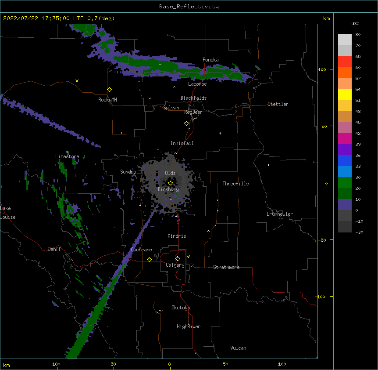Select the light grey 70-80 dBZ legend swatch
Screen dimensions: 378x370
(x=345, y=40)
